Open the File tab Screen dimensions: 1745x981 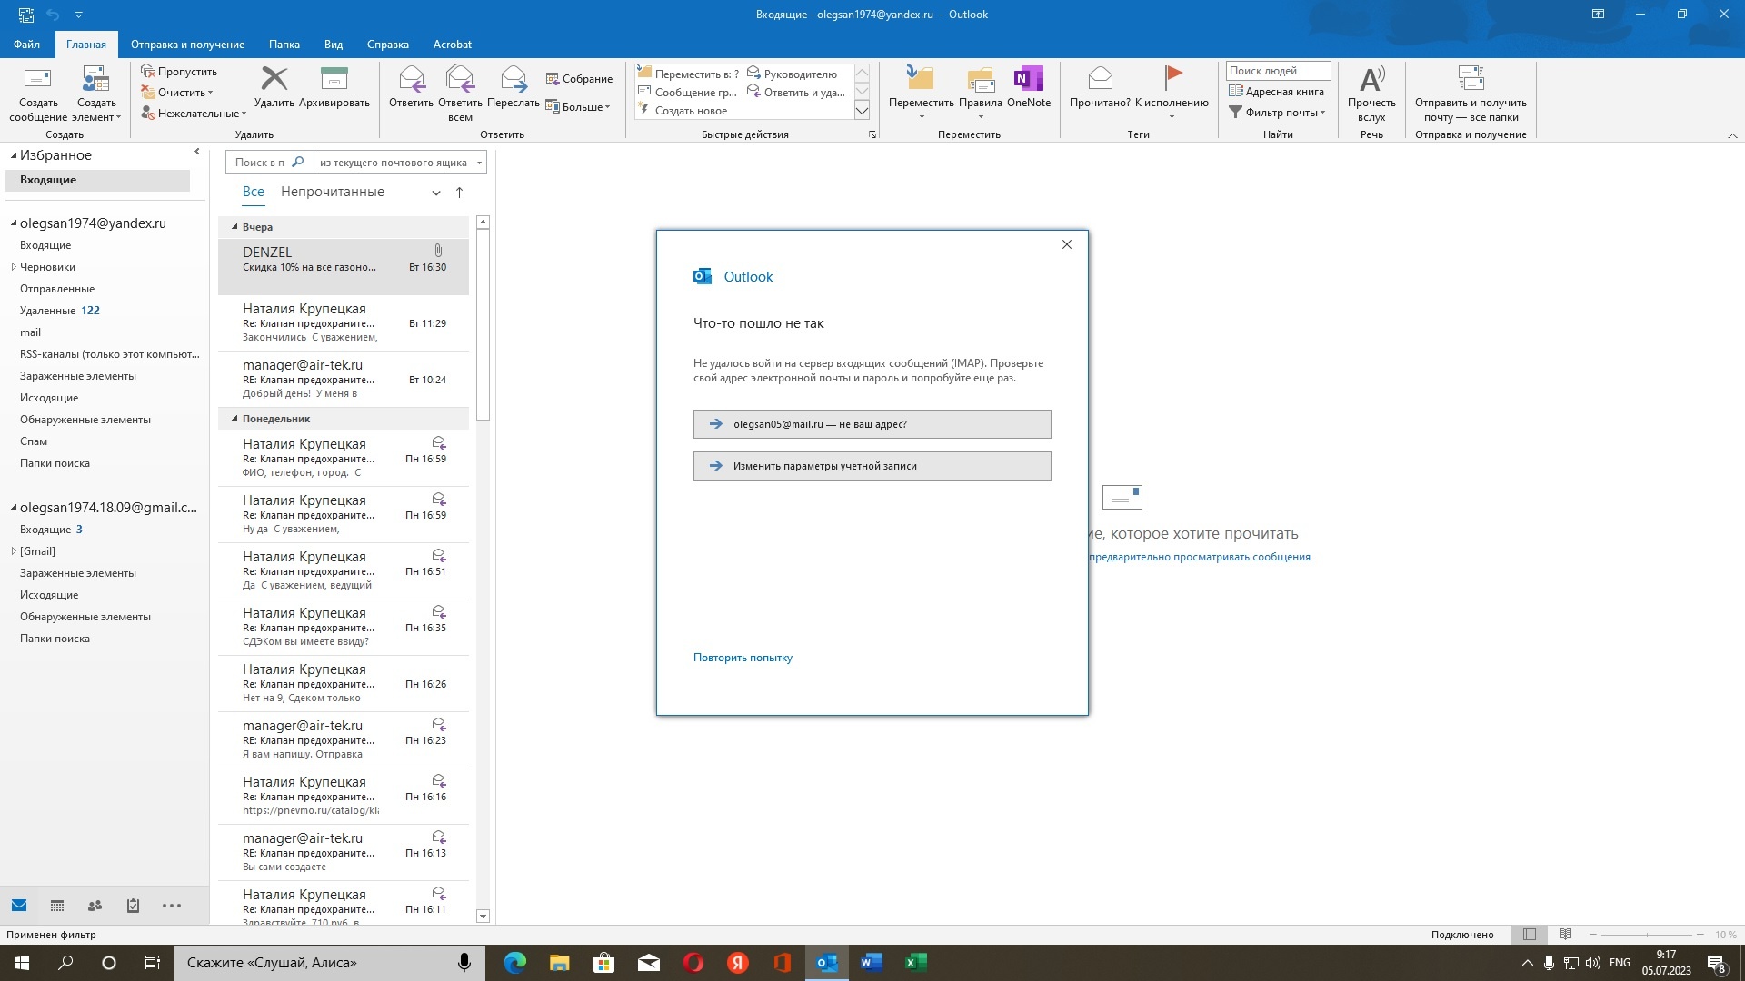click(26, 45)
